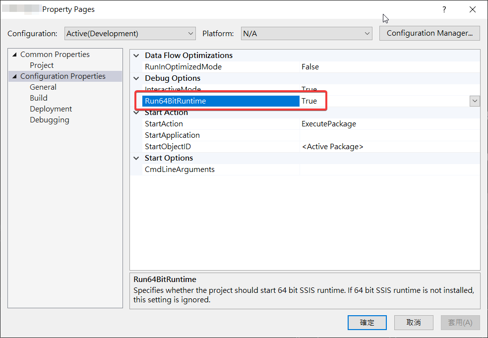488x338 pixels.
Task: Collapse the Debug Options section
Action: coord(136,78)
